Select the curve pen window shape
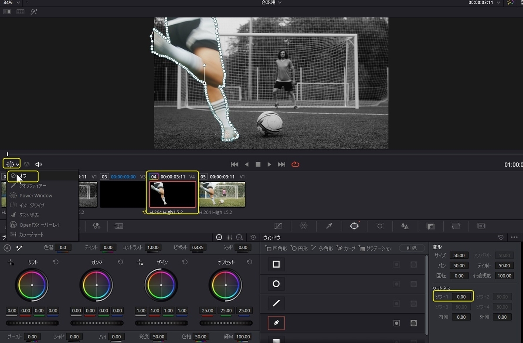523x343 pixels. (276, 323)
